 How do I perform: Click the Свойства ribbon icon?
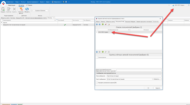tap(9, 10)
